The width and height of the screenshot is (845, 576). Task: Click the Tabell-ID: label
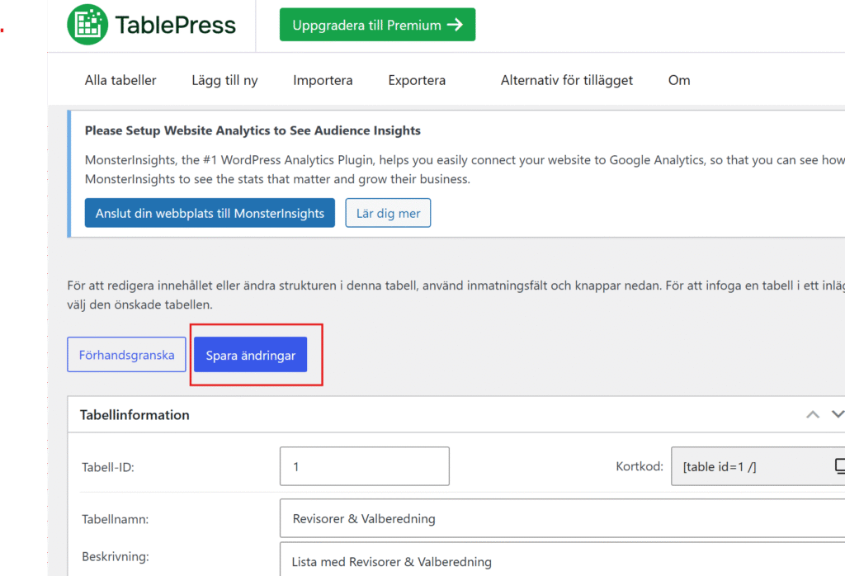[108, 467]
